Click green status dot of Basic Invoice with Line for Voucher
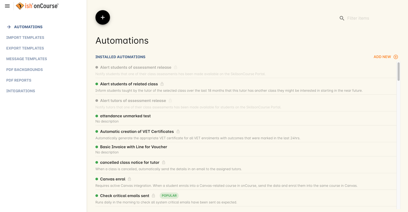Image resolution: width=408 pixels, height=212 pixels. (x=97, y=147)
